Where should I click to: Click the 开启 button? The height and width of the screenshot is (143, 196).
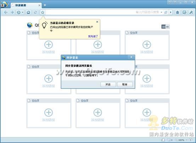pyautogui.click(x=108, y=85)
